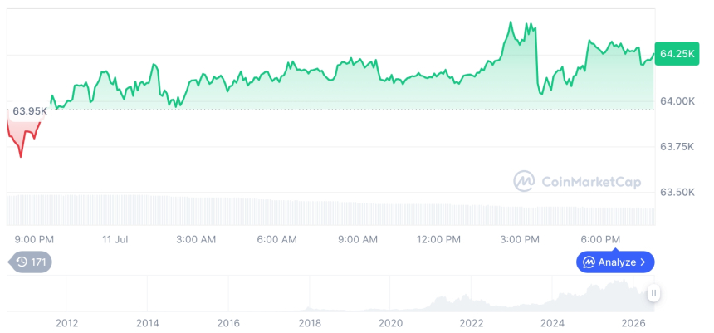
Task: Click the CoinMarketCap AI icon in Analyze
Action: tap(589, 262)
